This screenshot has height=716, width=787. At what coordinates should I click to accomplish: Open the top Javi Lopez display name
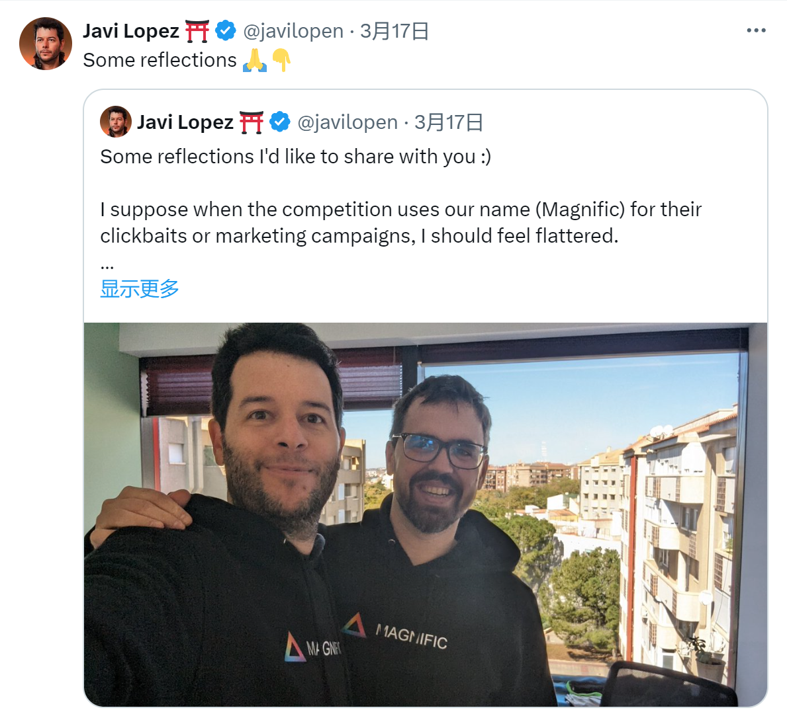[x=131, y=31]
